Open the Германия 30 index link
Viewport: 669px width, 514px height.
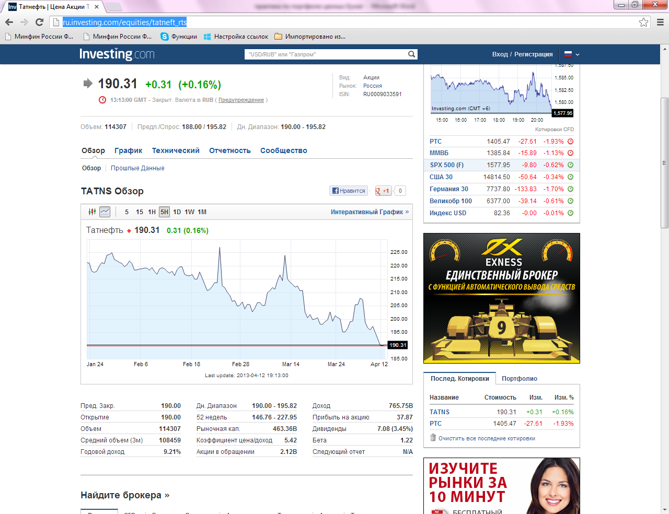[x=449, y=189]
